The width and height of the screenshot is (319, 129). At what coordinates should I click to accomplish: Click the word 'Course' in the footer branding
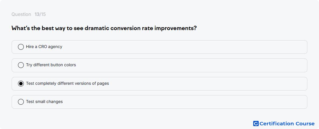pos(305,124)
